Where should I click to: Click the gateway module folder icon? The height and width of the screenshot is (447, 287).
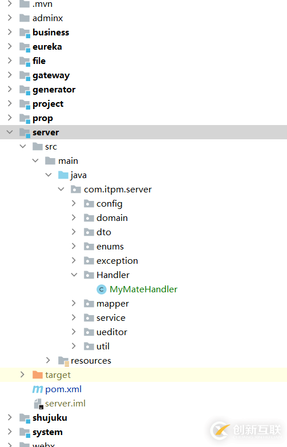[x=25, y=75]
